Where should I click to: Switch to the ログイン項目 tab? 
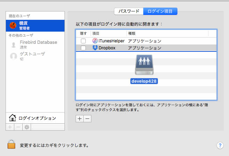click(160, 11)
